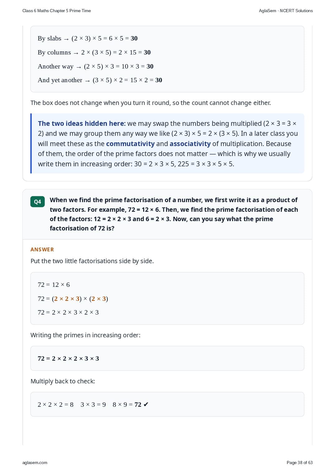This screenshot has width=335, height=474.
Task: Click the green Q4 question badge
Action: 37,201
